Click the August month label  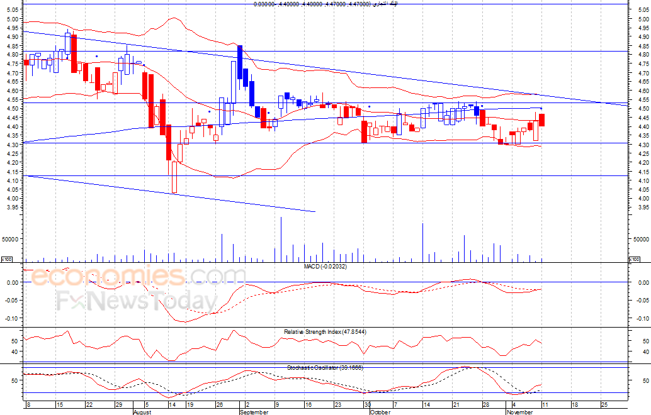(x=142, y=412)
